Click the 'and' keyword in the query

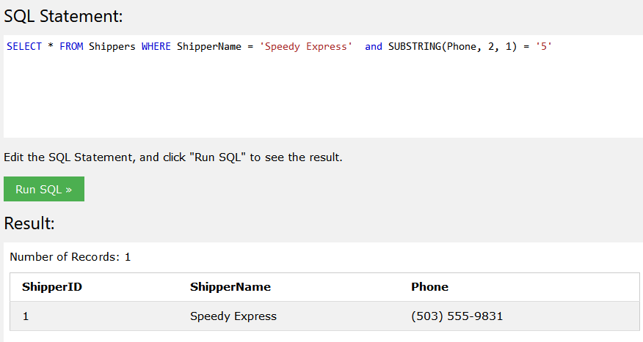(374, 46)
